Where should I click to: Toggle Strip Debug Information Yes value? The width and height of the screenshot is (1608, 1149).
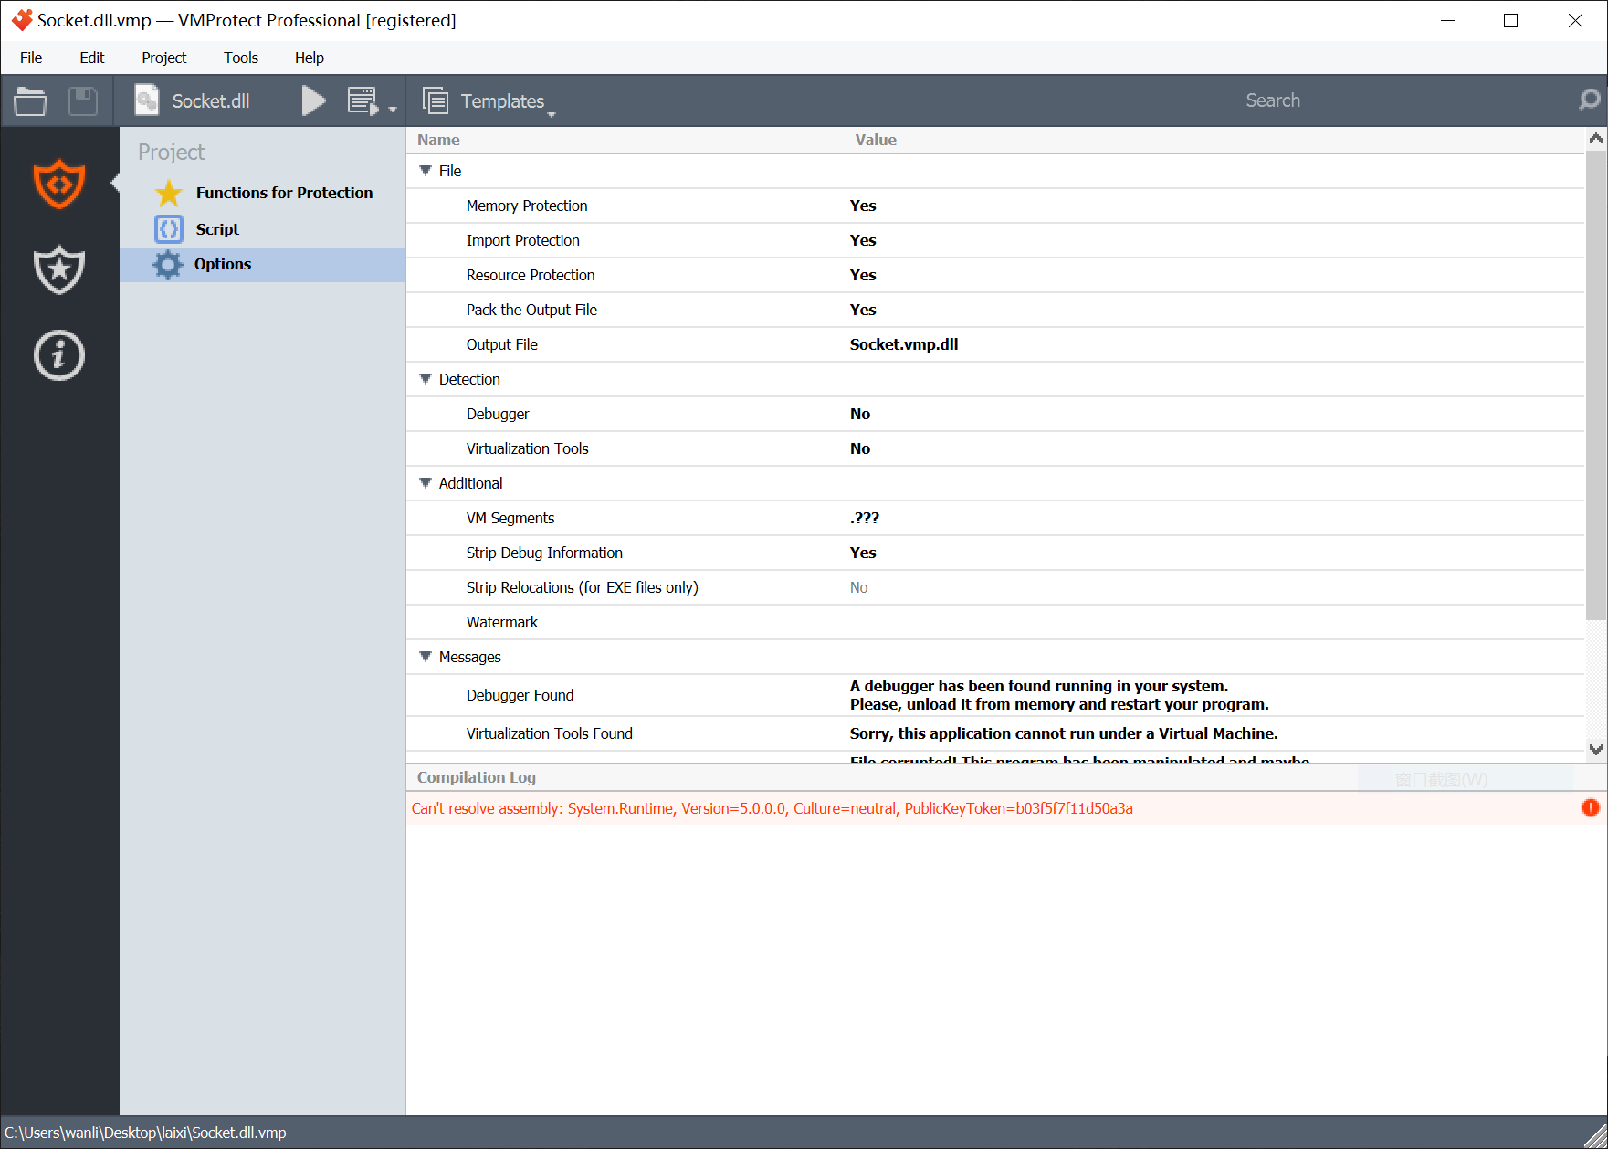pos(863,553)
